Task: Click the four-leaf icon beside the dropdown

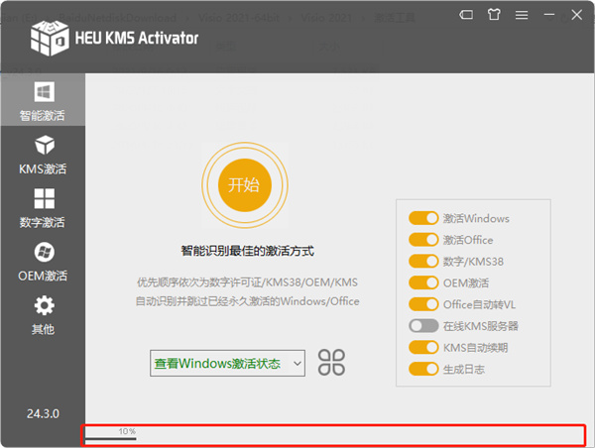Action: click(331, 363)
